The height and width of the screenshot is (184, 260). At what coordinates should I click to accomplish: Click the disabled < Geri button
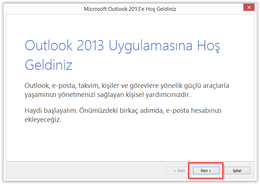[179, 170]
